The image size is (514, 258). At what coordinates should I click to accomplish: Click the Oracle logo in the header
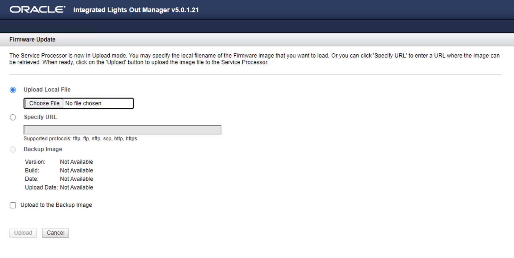pyautogui.click(x=37, y=10)
